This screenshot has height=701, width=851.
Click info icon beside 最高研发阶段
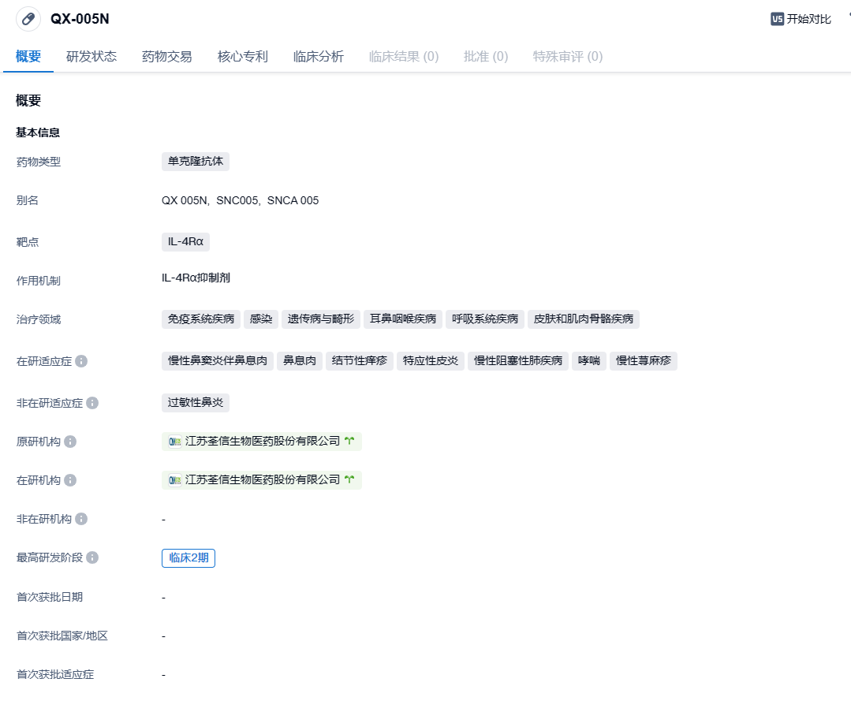[92, 557]
